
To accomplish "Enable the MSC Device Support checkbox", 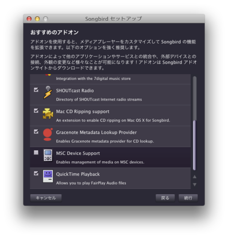I will coord(36,152).
